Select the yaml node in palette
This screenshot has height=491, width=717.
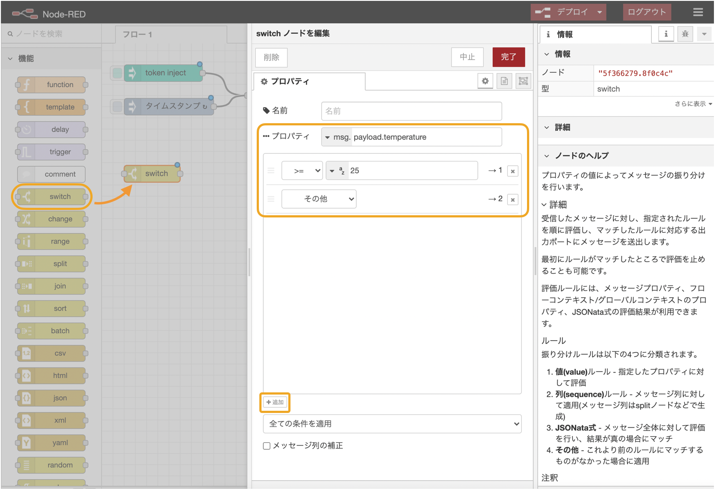point(52,442)
